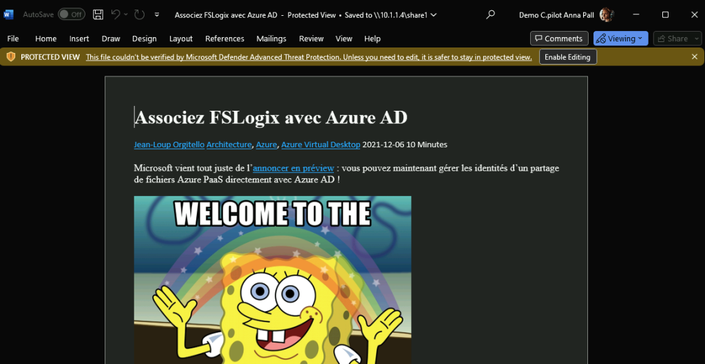Open the Anna Pall account profile picture

(607, 15)
